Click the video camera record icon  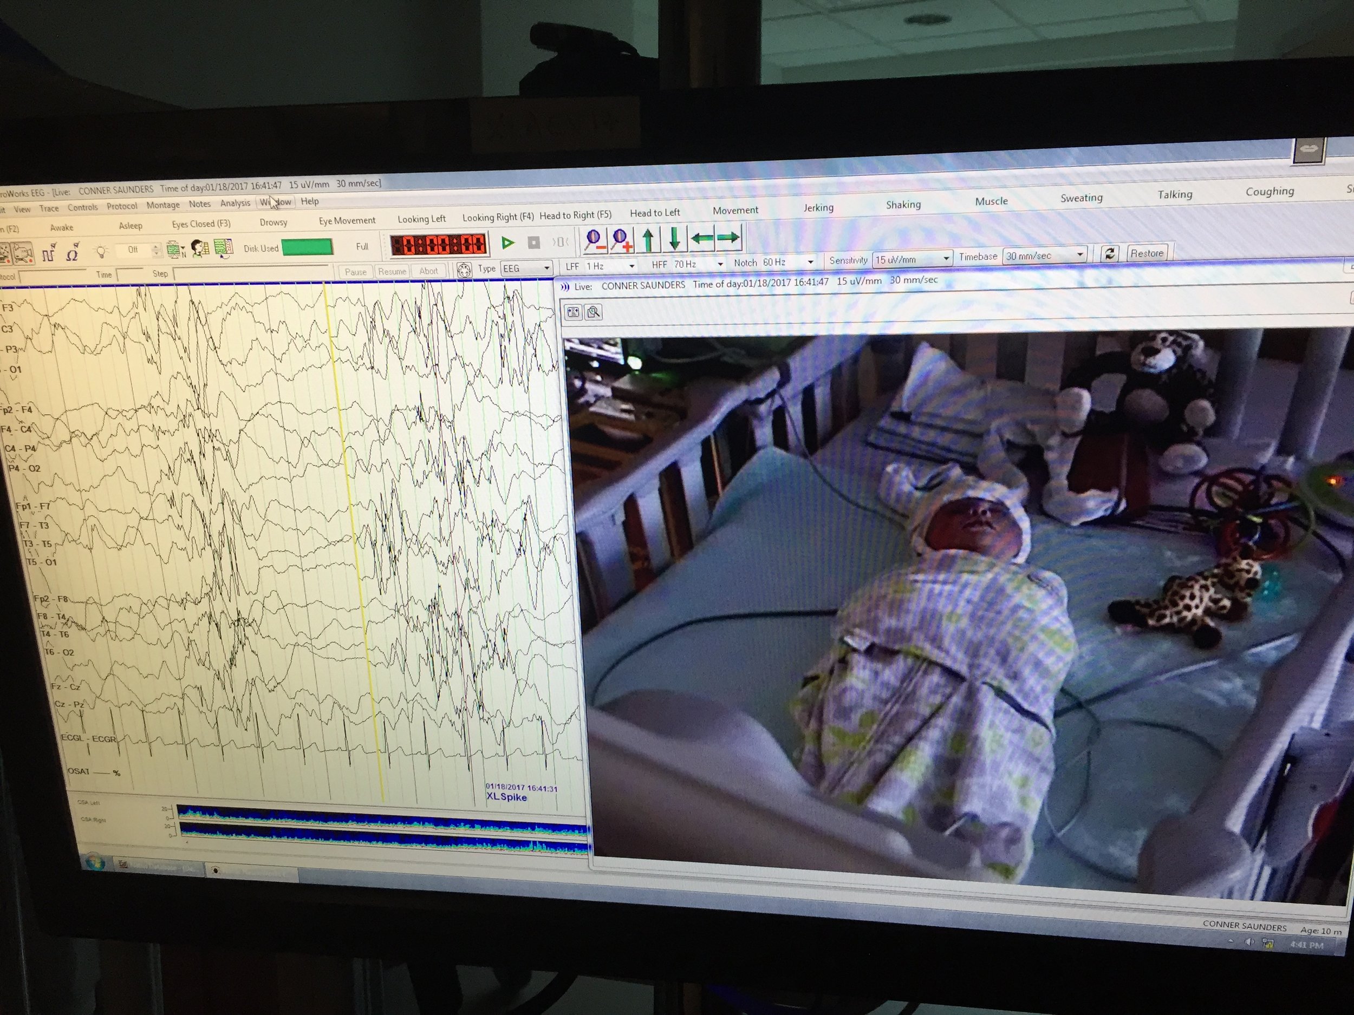pyautogui.click(x=23, y=253)
